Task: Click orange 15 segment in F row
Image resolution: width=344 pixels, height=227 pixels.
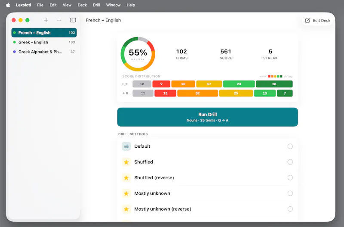Action: pos(183,84)
